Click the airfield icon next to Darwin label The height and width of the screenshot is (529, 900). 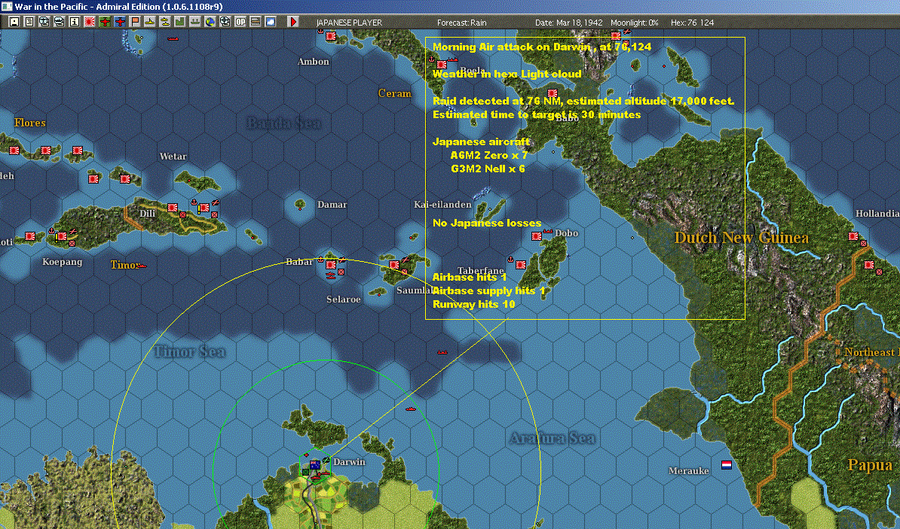[x=326, y=460]
